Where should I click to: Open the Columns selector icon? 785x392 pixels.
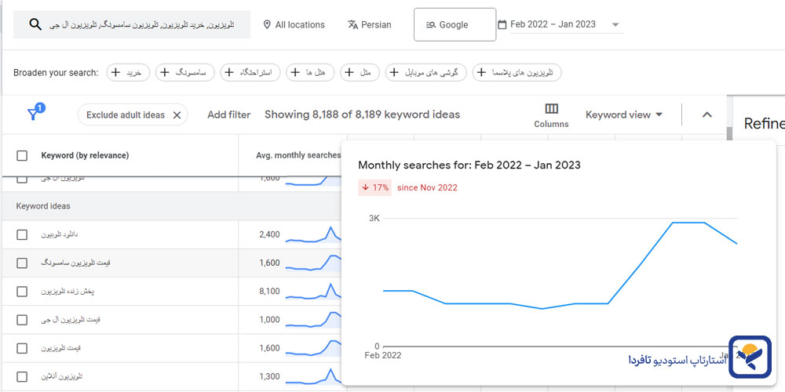pos(551,115)
